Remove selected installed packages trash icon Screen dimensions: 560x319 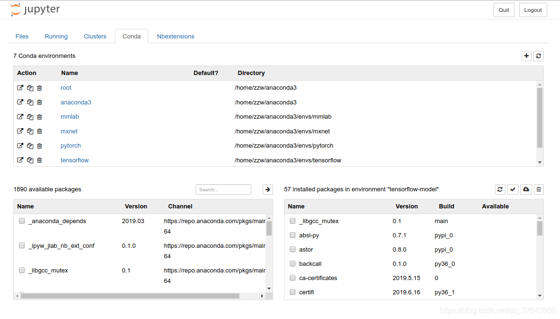pyautogui.click(x=539, y=189)
